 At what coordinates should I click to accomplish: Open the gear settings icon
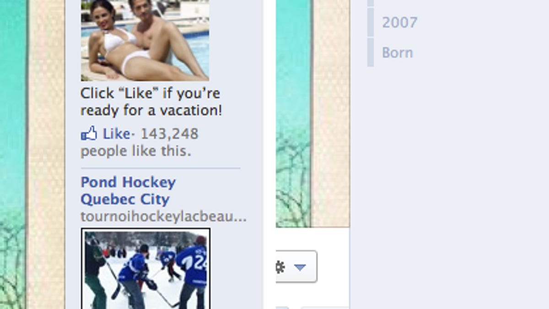280,267
